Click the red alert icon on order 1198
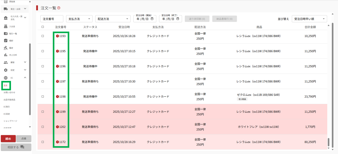The height and width of the screenshot is (154, 338). [x=58, y=97]
